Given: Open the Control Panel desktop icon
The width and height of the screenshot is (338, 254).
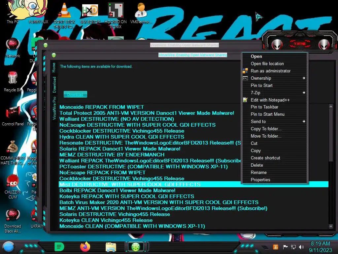Looking at the screenshot, I should [x=13, y=117].
